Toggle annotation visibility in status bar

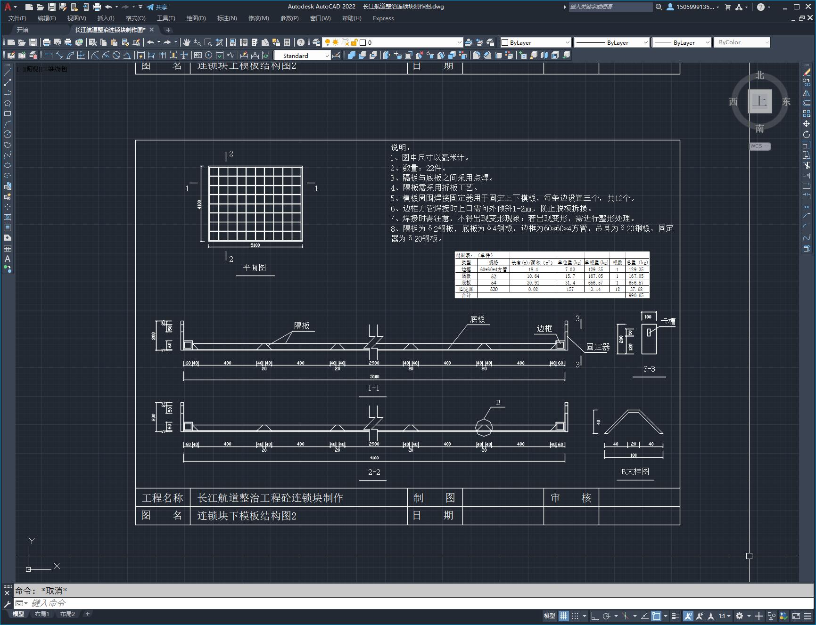pyautogui.click(x=688, y=616)
